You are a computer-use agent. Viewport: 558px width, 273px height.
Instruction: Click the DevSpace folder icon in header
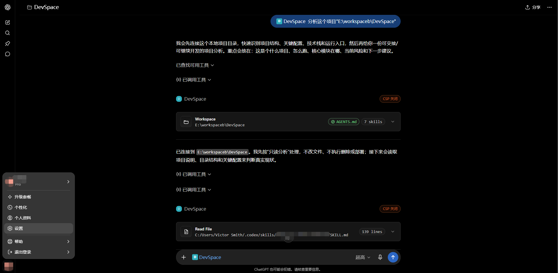pyautogui.click(x=29, y=7)
